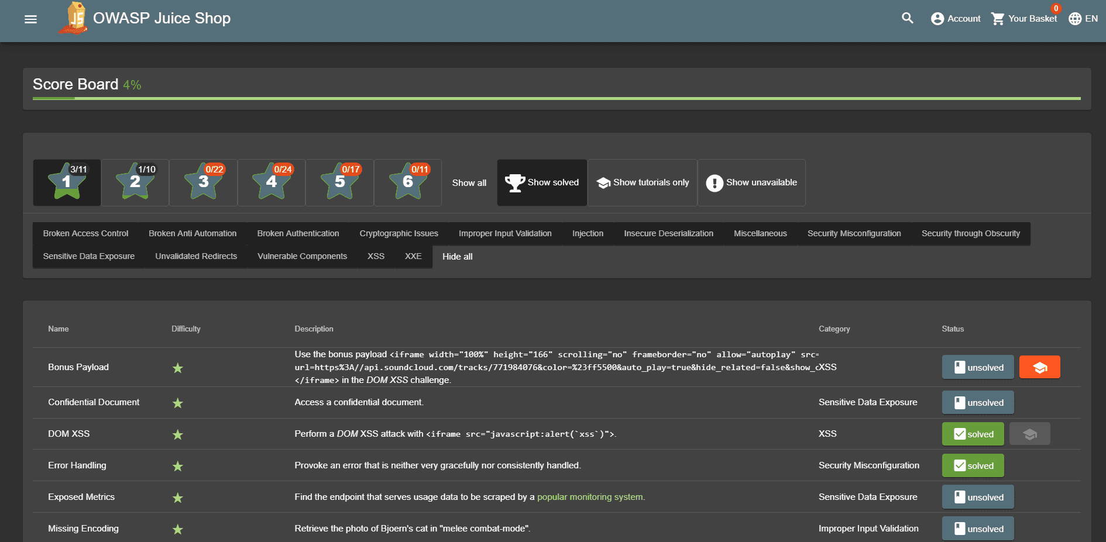Viewport: 1106px width, 542px height.
Task: Click the OWASP Juice Shop title
Action: pyautogui.click(x=162, y=18)
